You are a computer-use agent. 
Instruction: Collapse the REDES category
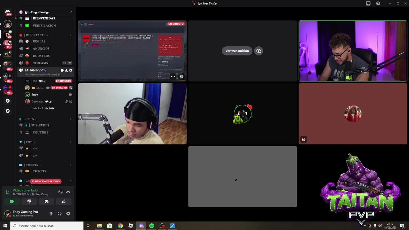[29, 119]
